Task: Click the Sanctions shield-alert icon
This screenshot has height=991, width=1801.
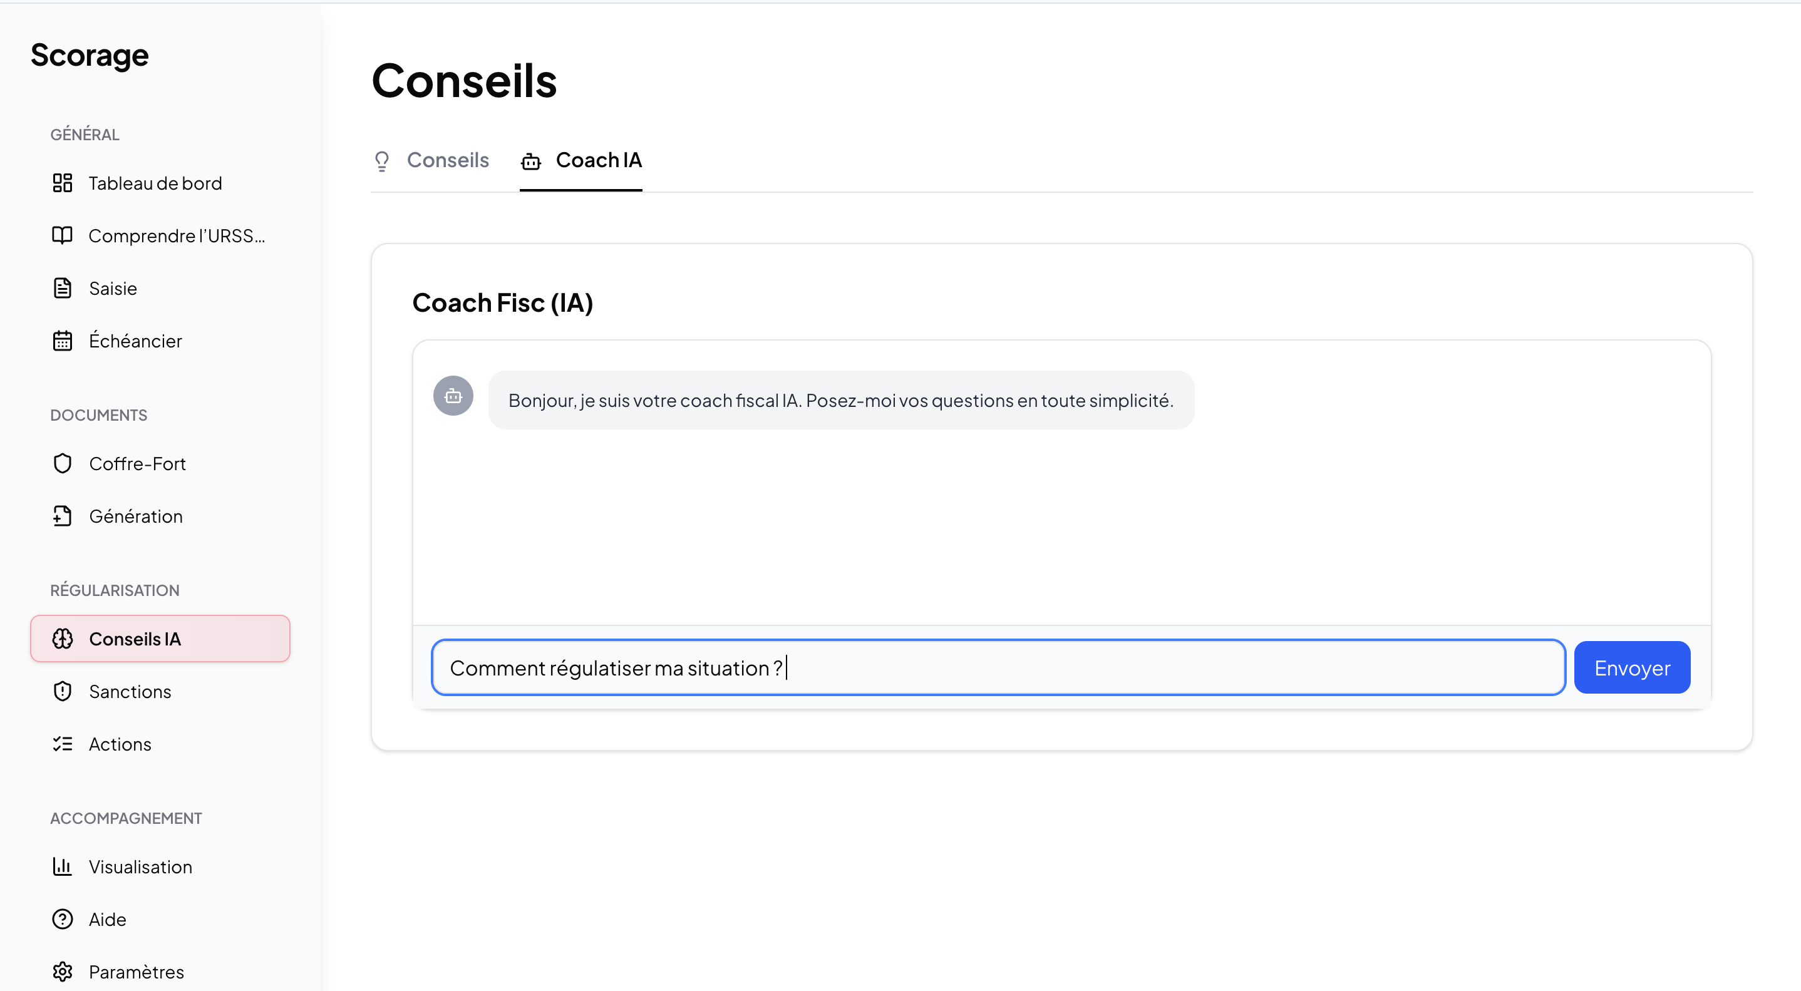Action: click(x=63, y=691)
